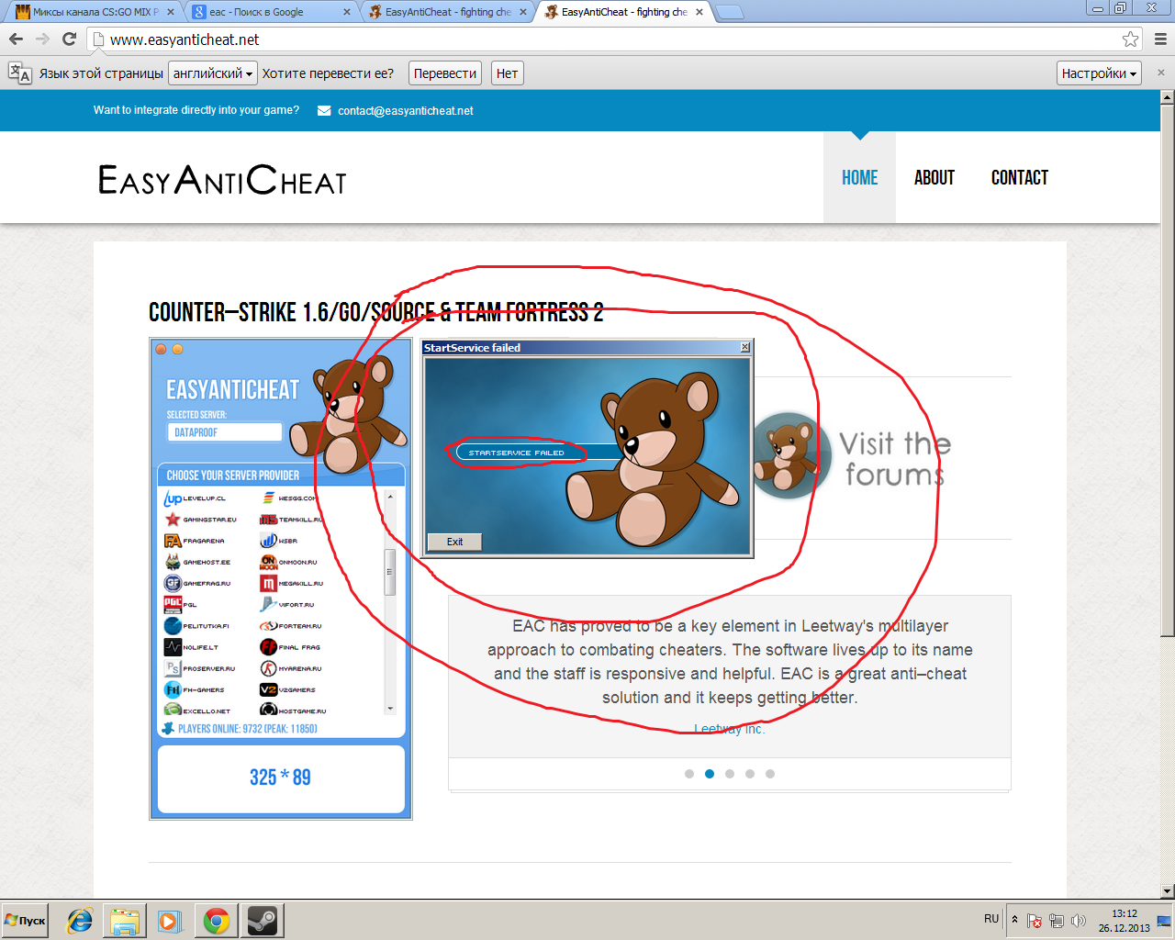Open Windows Explorer folder on taskbar
This screenshot has height=940, width=1175.
(x=125, y=921)
